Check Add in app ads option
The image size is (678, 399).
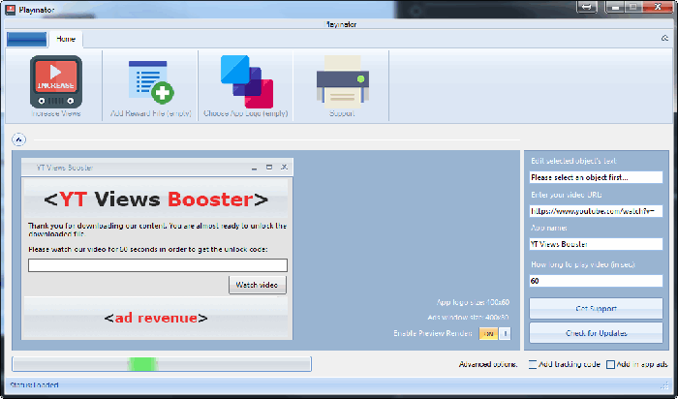610,364
